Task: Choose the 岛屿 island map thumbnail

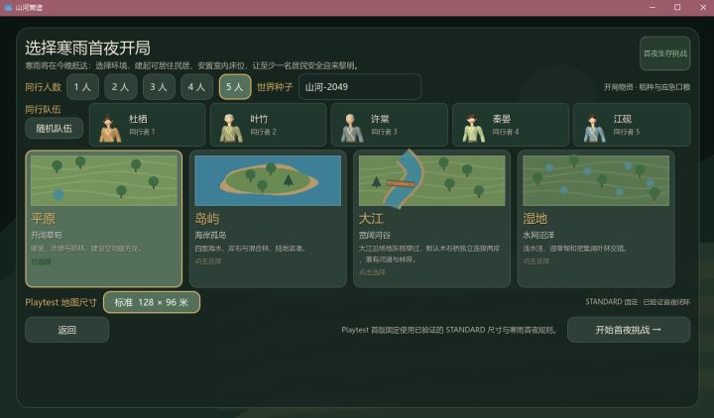Action: [268, 180]
